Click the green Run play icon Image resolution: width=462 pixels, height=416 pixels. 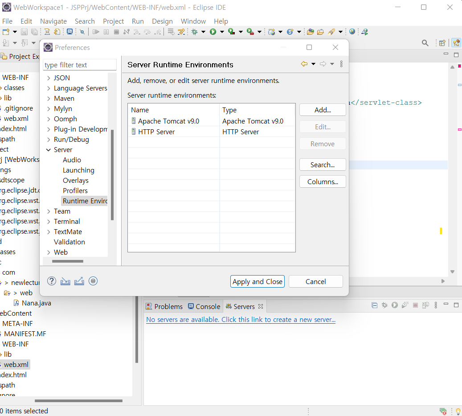point(213,32)
